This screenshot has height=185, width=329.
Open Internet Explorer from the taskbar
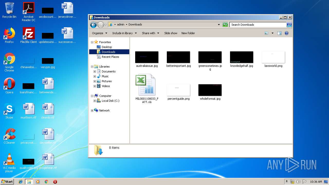pos(21,182)
